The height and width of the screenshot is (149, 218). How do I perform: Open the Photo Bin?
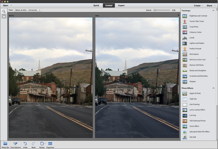click(5, 145)
